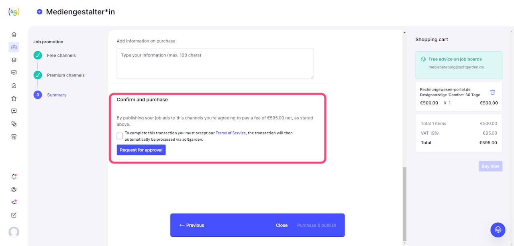Delete Rechnungswesen-portal.de item with trash icon
The width and height of the screenshot is (514, 246).
[x=493, y=92]
